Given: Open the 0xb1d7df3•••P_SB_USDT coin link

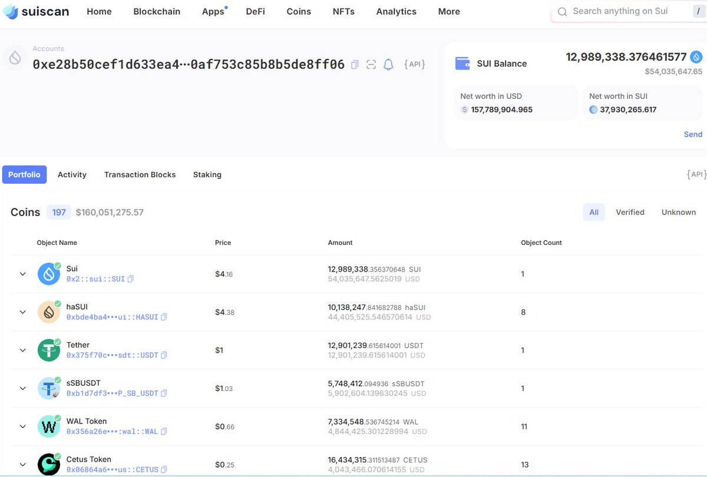Looking at the screenshot, I should pyautogui.click(x=112, y=393).
